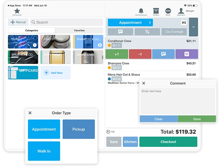This screenshot has height=168, width=221.
Task: Toggle the Tax Exempt option
Action: pyautogui.click(x=174, y=32)
